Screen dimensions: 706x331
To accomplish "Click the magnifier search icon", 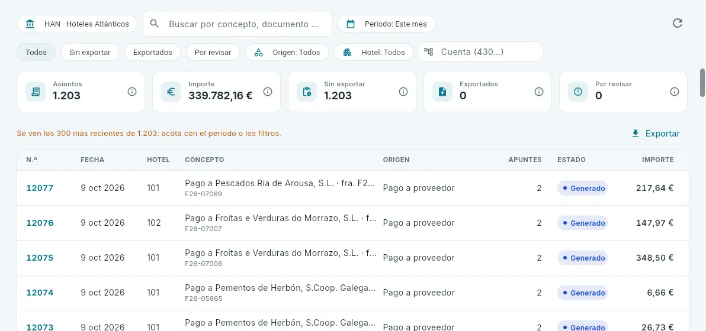I will (x=155, y=24).
